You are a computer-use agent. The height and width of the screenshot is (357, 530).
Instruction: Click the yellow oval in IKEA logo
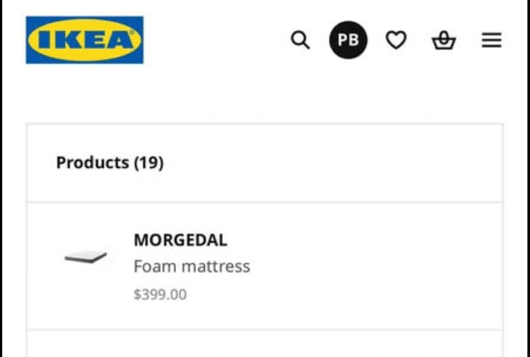85,40
